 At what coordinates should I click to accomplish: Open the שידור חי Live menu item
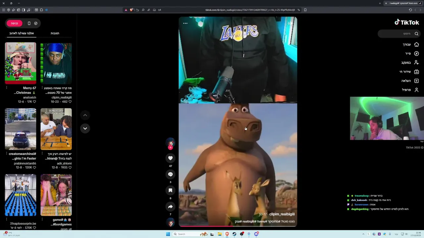409,72
